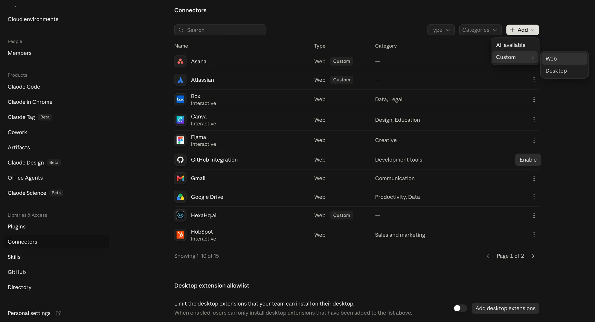The width and height of the screenshot is (595, 322).
Task: Open Claude Science settings
Action: (x=27, y=193)
